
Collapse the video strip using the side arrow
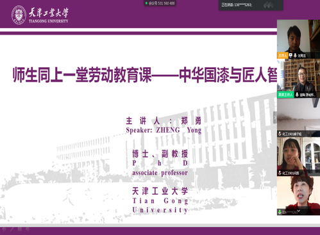coord(275,117)
